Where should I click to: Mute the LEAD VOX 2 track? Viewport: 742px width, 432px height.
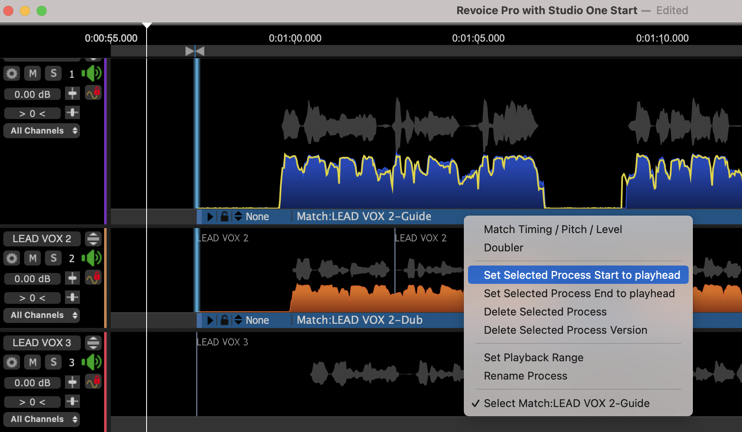pyautogui.click(x=32, y=258)
